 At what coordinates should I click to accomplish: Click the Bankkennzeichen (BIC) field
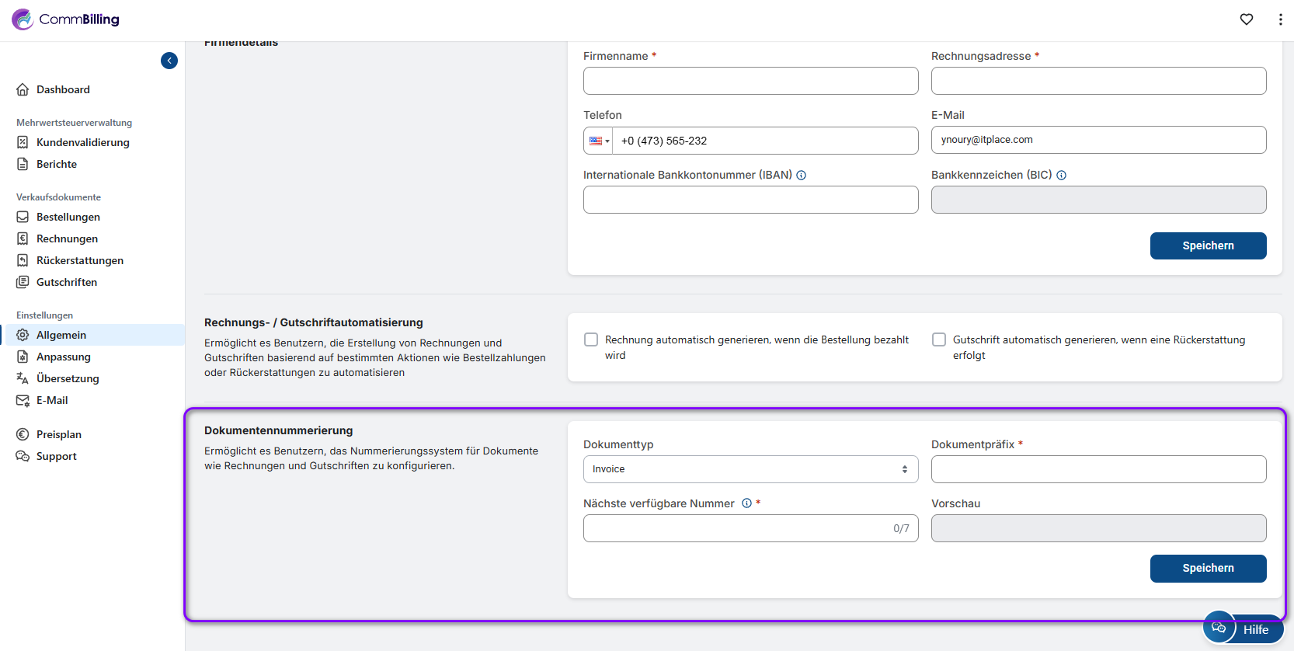1098,200
